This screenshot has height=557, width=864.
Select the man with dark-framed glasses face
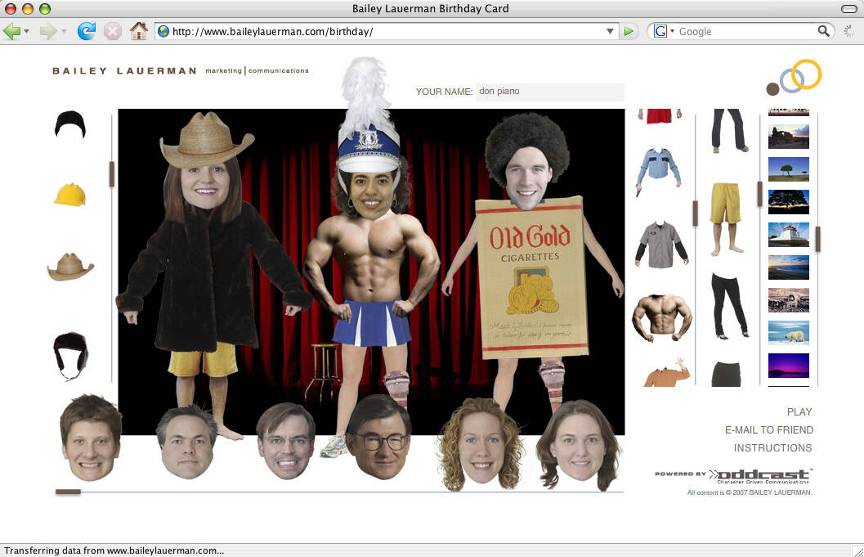tap(379, 438)
